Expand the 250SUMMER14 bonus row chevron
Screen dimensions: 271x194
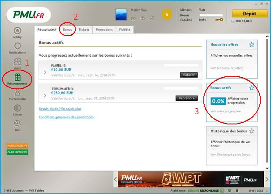click(x=45, y=95)
